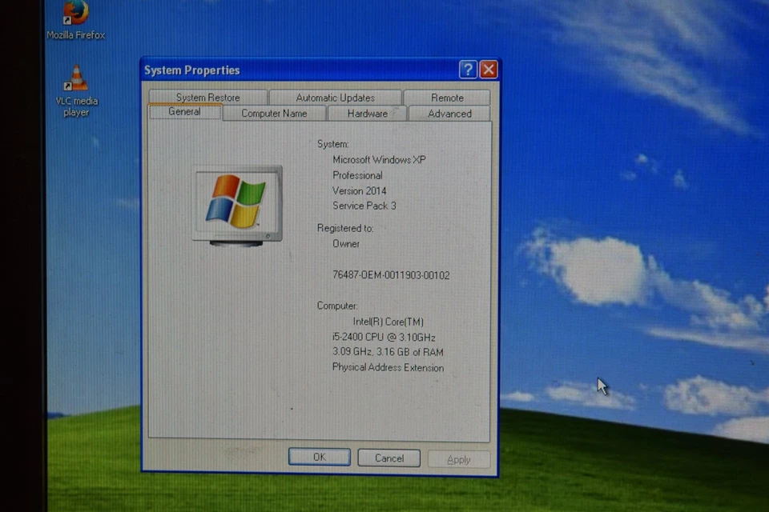Viewport: 769px width, 512px height.
Task: Switch to the System Restore tab
Action: [207, 97]
